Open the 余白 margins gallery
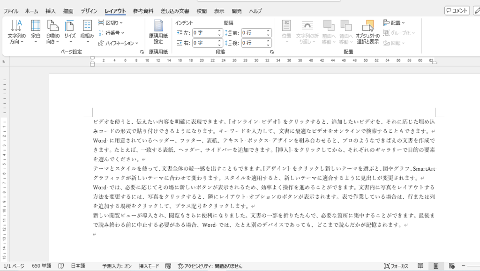This screenshot has width=480, height=271. tap(36, 32)
